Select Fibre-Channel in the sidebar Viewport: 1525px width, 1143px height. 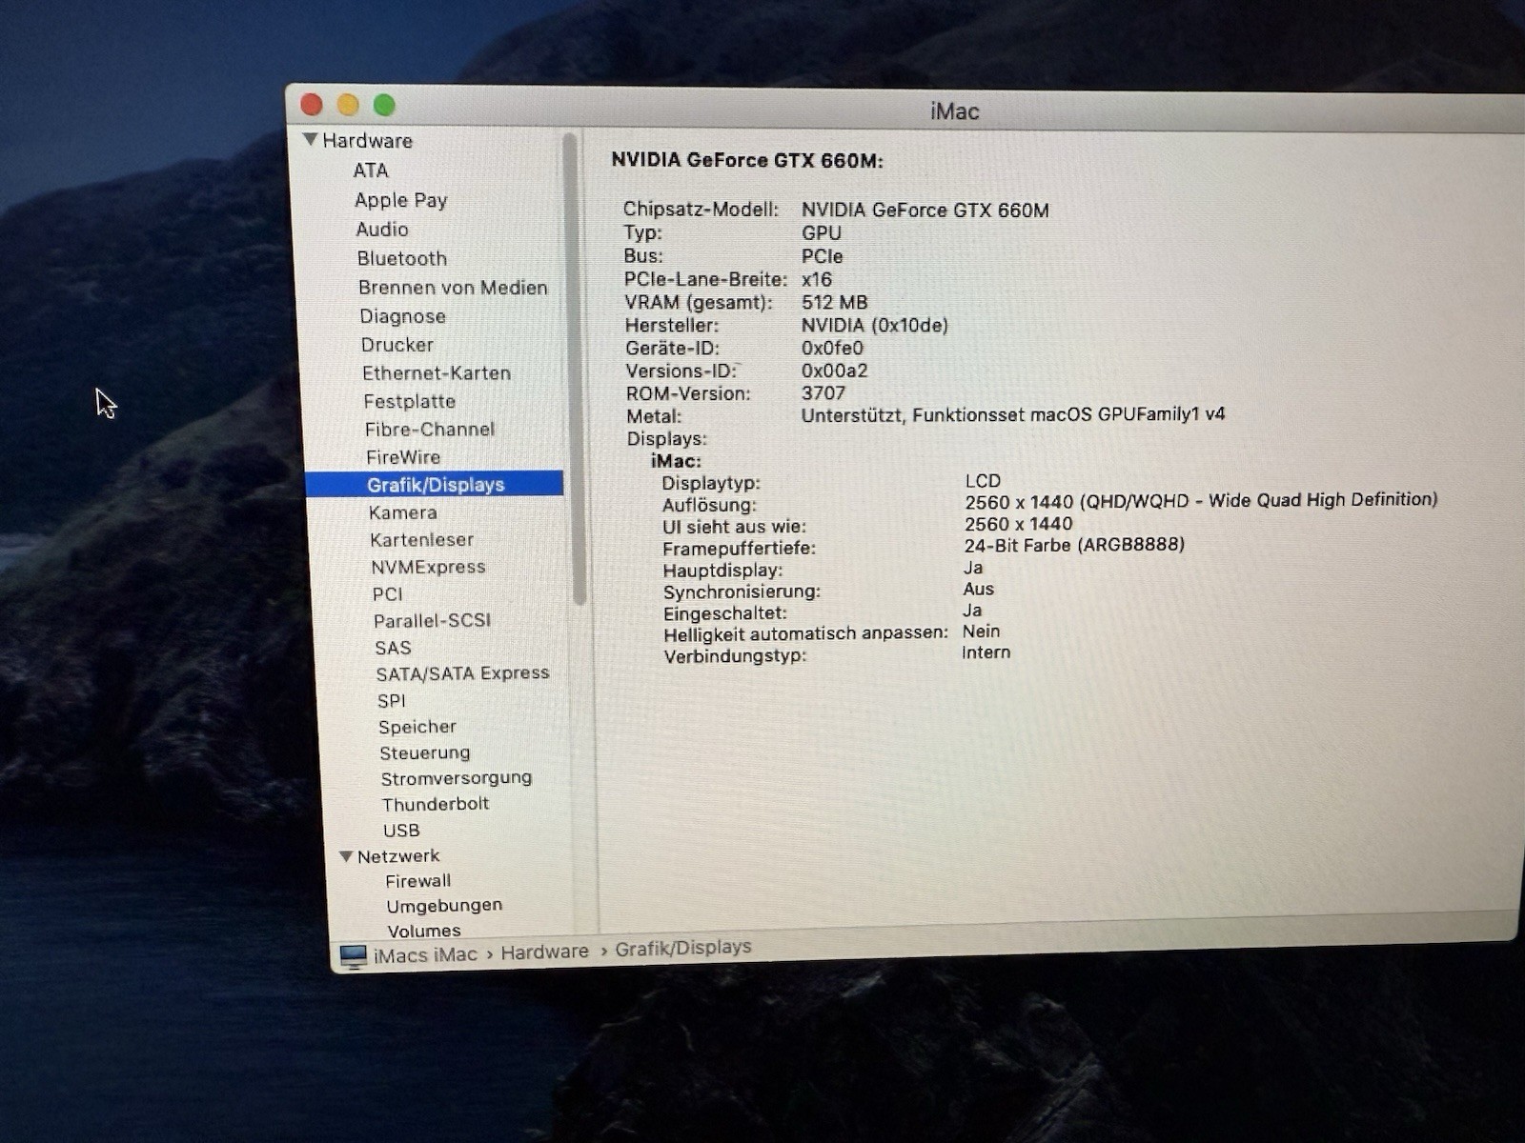429,430
